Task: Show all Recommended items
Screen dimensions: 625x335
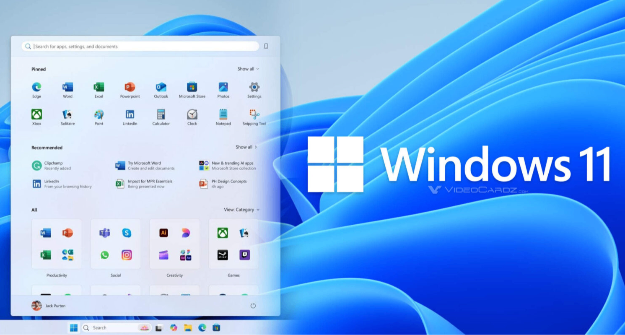Action: point(246,147)
